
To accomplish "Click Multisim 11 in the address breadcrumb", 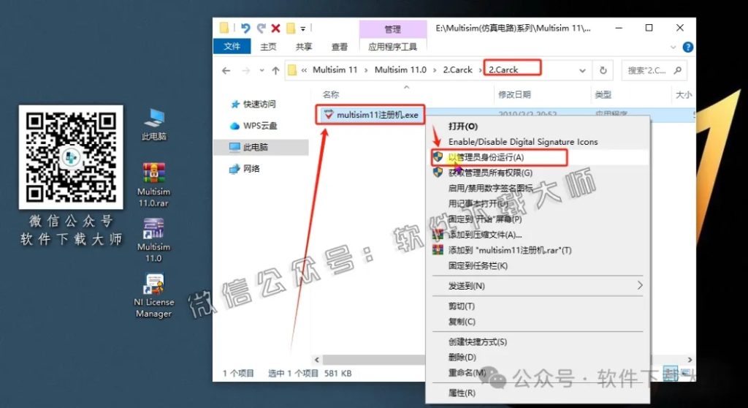I will pos(335,69).
